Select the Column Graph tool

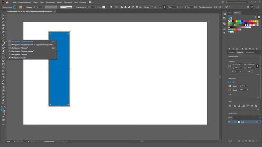point(3,90)
